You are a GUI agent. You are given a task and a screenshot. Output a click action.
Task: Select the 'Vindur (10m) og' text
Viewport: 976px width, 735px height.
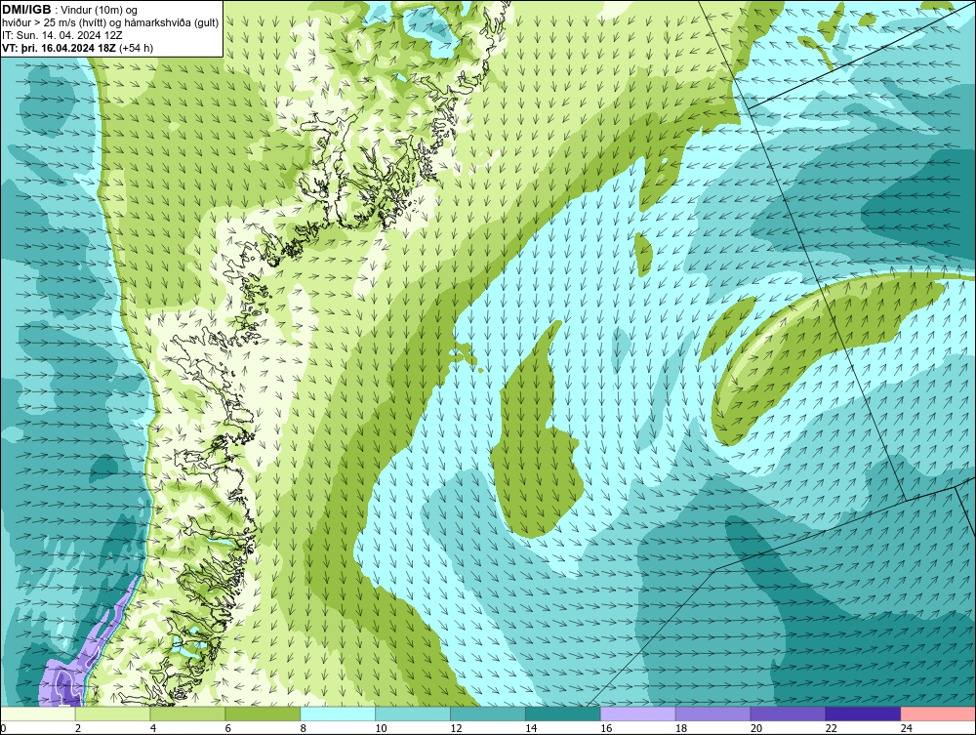tap(100, 11)
